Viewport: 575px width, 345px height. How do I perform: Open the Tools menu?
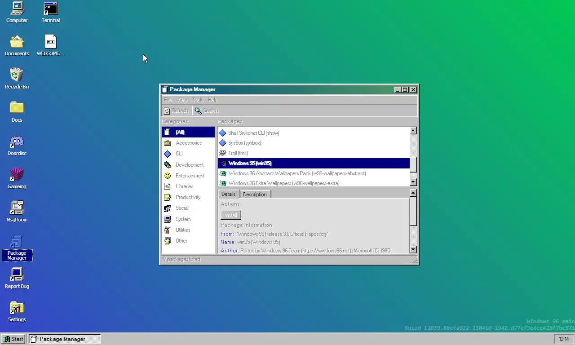[x=198, y=100]
